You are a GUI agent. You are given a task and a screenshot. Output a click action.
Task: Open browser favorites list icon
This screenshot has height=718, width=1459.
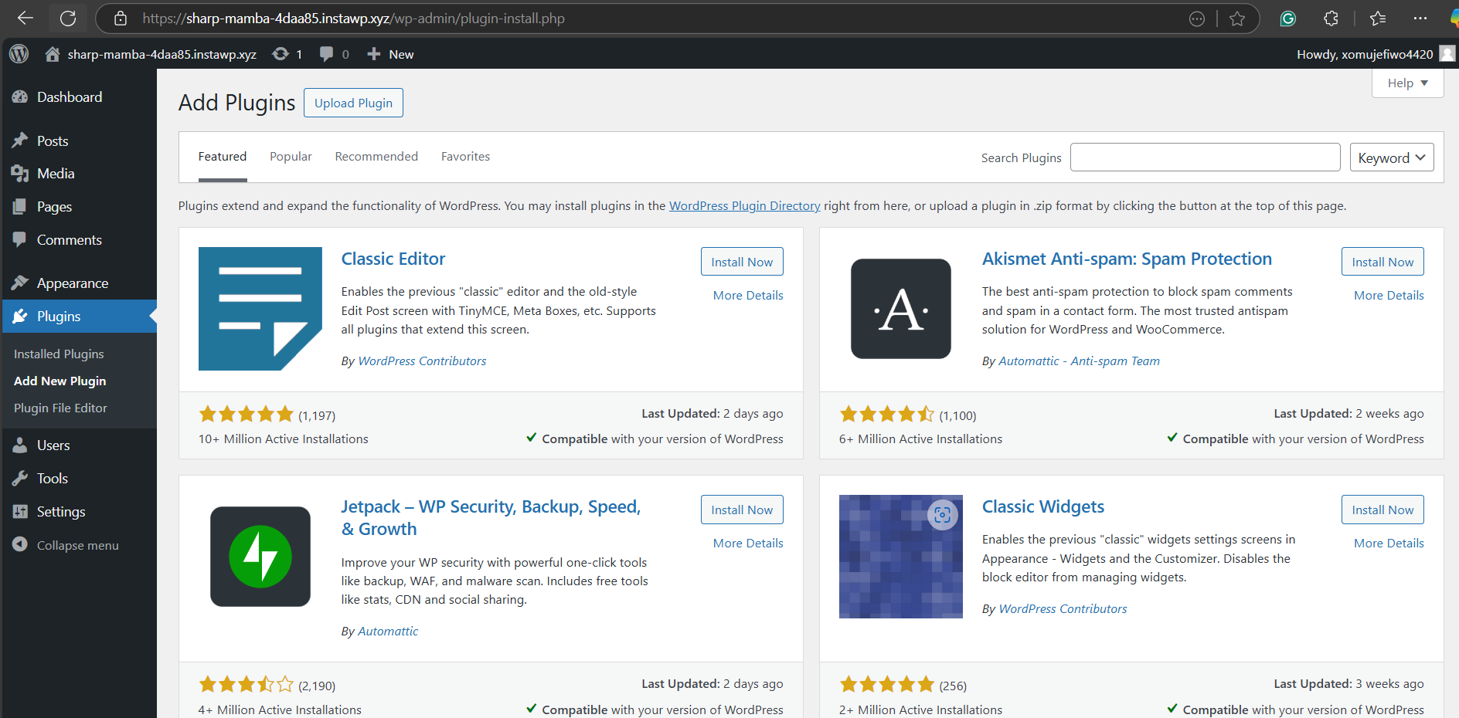pos(1378,19)
